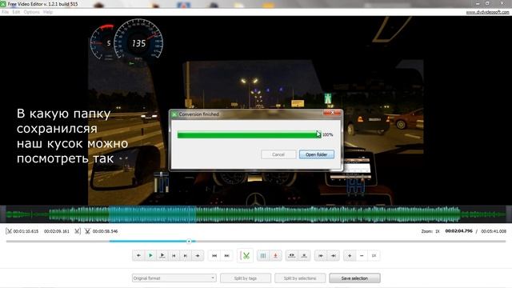The image size is (512, 288).
Task: Open the Original format dropdown
Action: (x=174, y=278)
